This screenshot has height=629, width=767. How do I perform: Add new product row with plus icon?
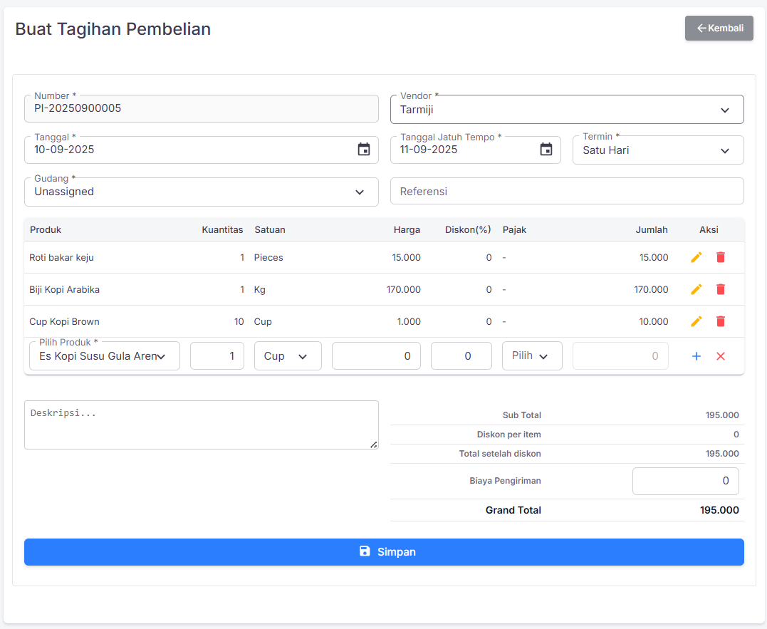click(696, 356)
